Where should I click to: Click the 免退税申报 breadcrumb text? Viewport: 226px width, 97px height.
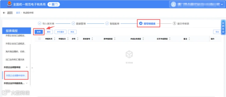(x=28, y=13)
